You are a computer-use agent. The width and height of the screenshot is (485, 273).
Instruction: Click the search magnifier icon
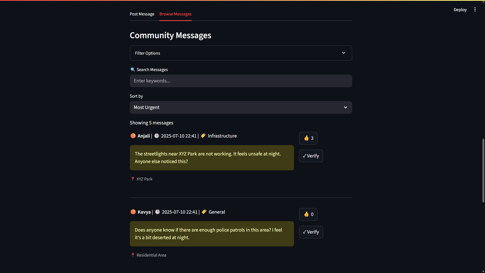(x=132, y=70)
